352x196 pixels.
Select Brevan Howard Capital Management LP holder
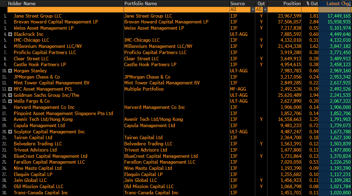[56, 22]
